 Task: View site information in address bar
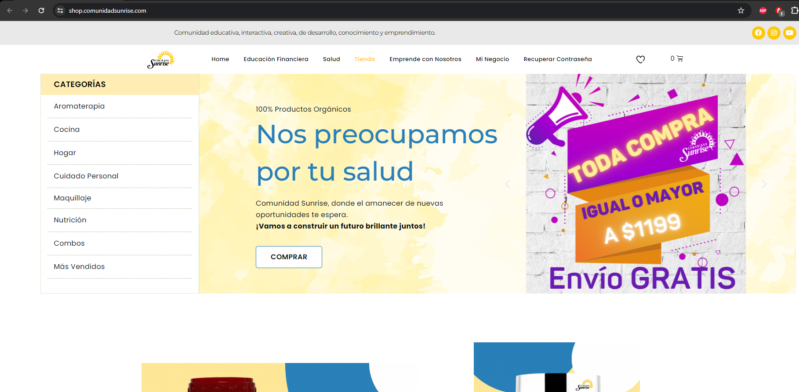point(61,11)
